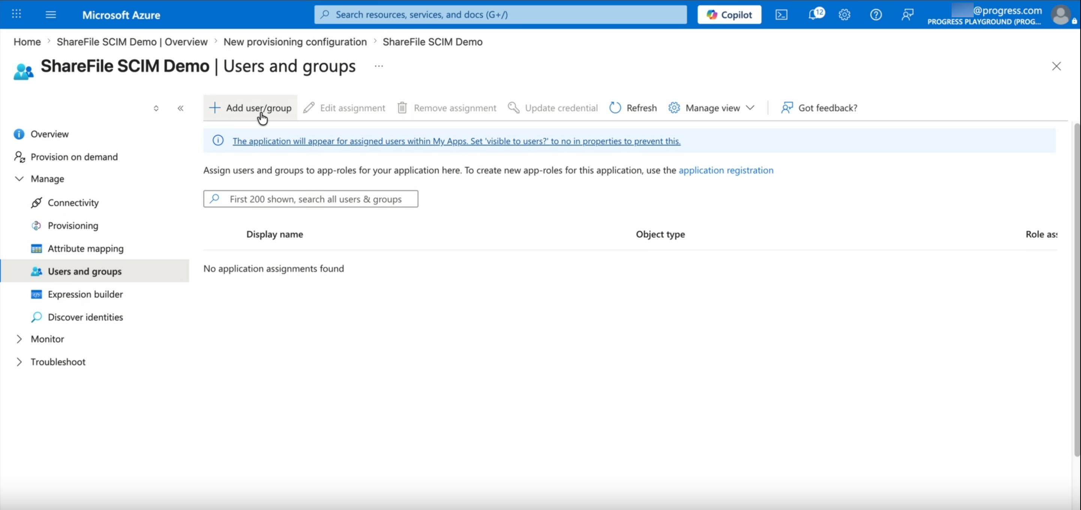
Task: Open the notifications bell icon
Action: [815, 14]
